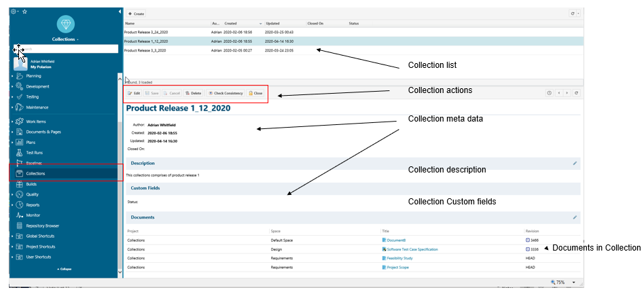Image resolution: width=644 pixels, height=292 pixels.
Task: Expand the Documents & Pages node
Action: click(x=12, y=132)
